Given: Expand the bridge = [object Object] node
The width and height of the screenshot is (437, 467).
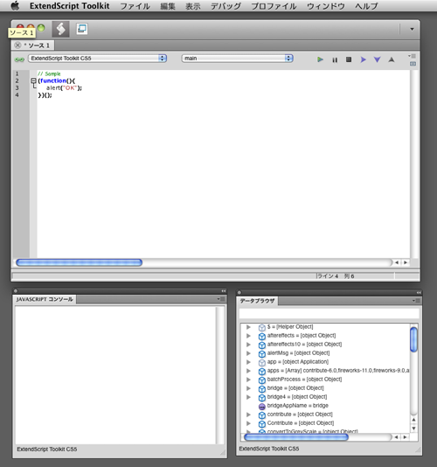Looking at the screenshot, I should (x=248, y=388).
